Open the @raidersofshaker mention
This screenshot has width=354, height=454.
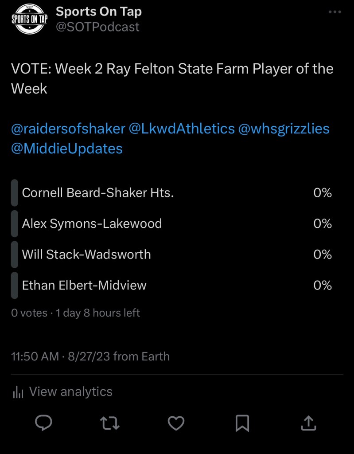click(68, 129)
